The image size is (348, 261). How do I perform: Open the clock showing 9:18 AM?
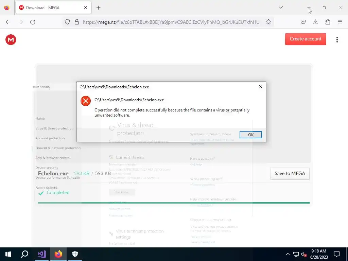(319, 254)
